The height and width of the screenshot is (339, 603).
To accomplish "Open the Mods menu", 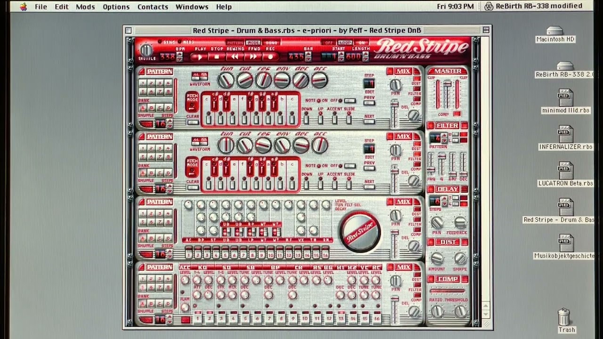I will 85,7.
